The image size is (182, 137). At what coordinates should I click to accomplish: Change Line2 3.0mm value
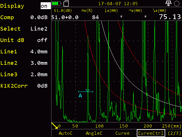(x=39, y=63)
